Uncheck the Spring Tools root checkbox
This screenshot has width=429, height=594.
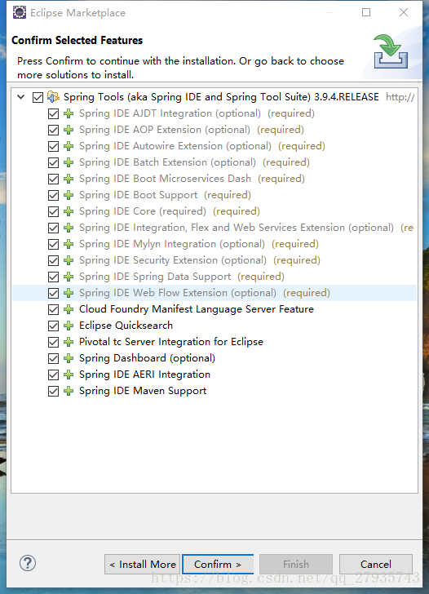coord(38,97)
